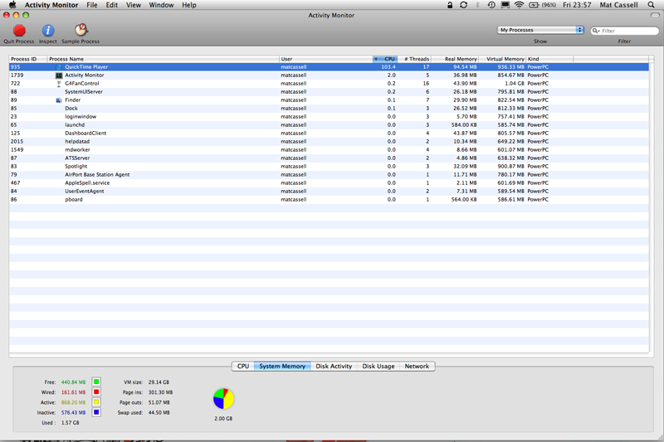Click the display mirroring icon in menu bar
The width and height of the screenshot is (664, 442).
pyautogui.click(x=505, y=5)
